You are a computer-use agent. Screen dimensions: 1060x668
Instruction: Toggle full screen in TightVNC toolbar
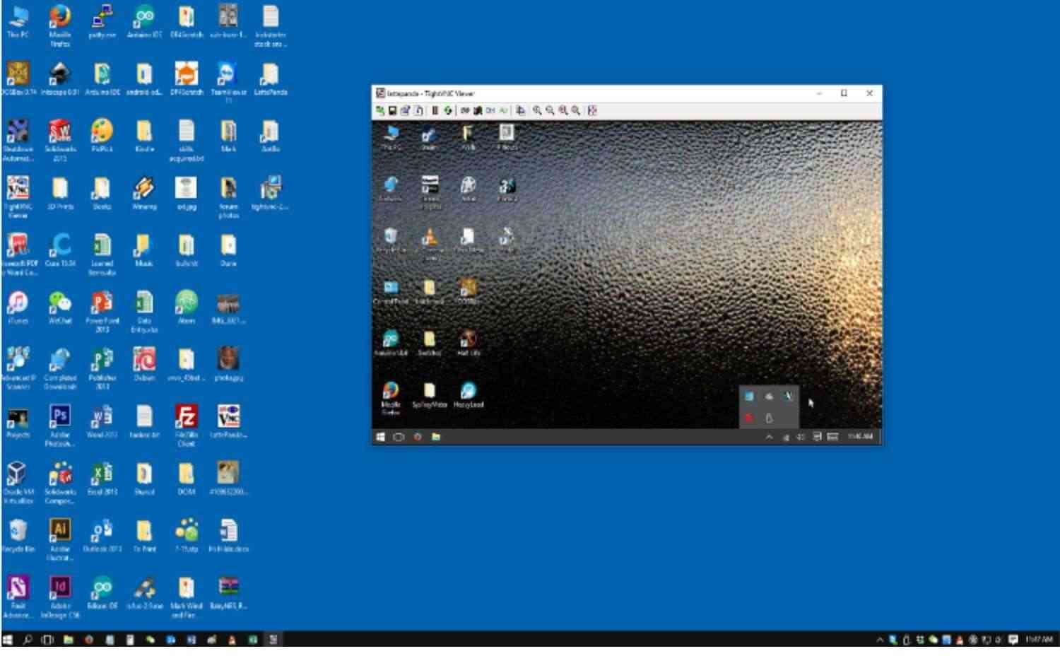point(592,111)
